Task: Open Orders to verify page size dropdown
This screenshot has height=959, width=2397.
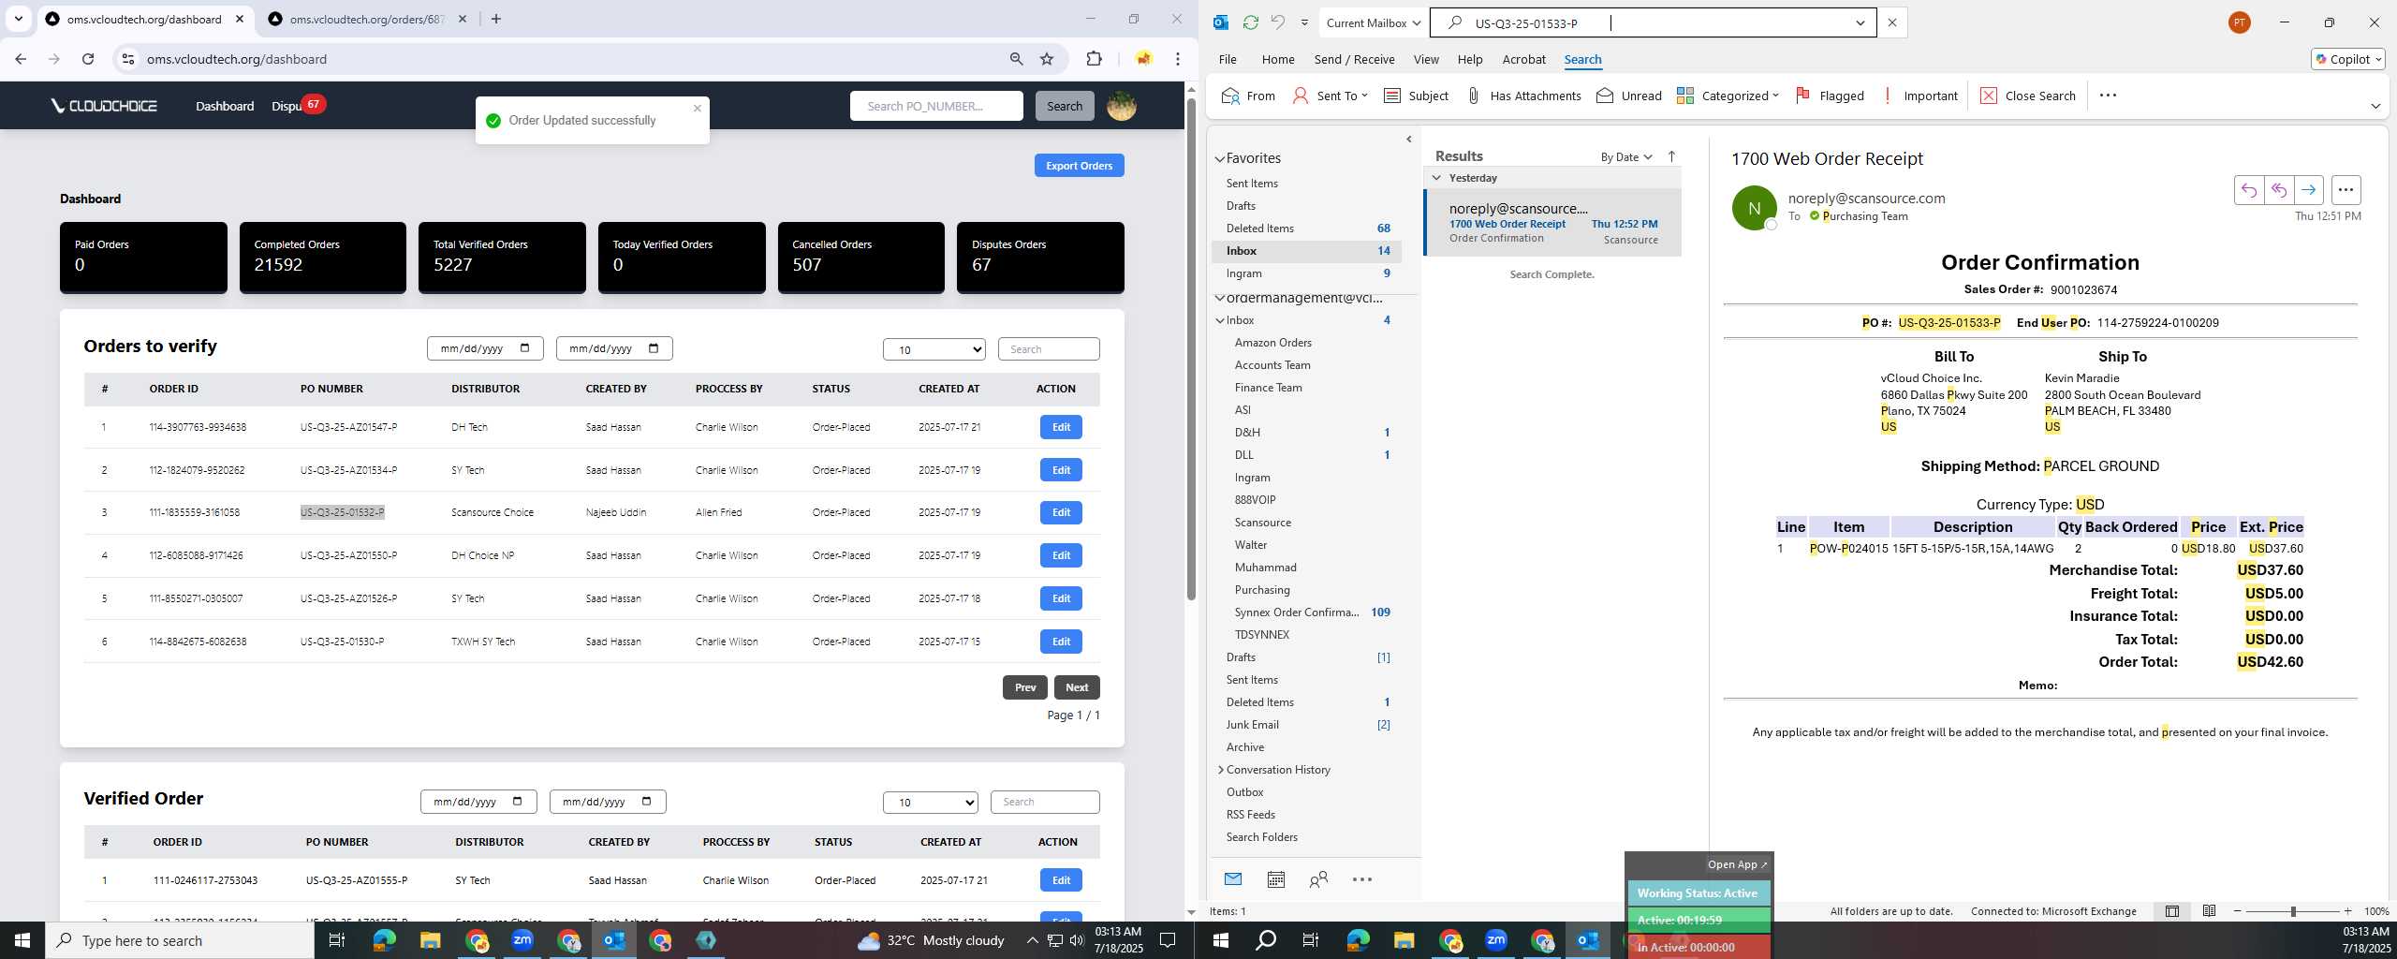Action: pos(934,349)
